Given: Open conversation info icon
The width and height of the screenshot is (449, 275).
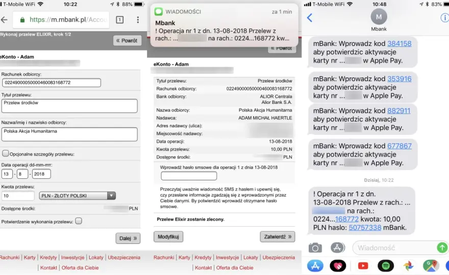Looking at the screenshot, I should 445,18.
